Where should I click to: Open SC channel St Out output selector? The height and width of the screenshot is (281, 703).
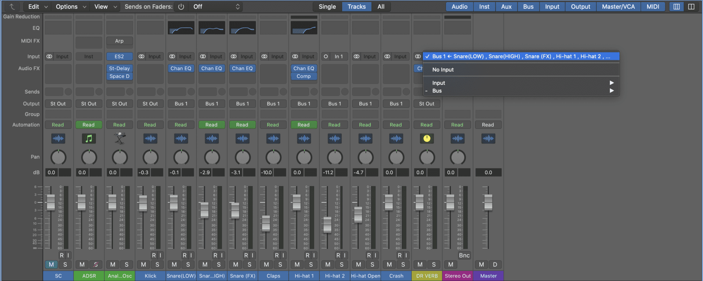[58, 104]
